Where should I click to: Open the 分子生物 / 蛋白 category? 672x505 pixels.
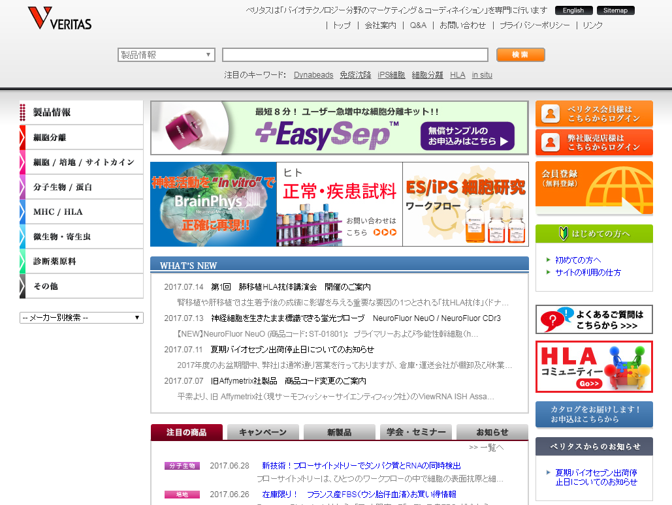pos(82,187)
